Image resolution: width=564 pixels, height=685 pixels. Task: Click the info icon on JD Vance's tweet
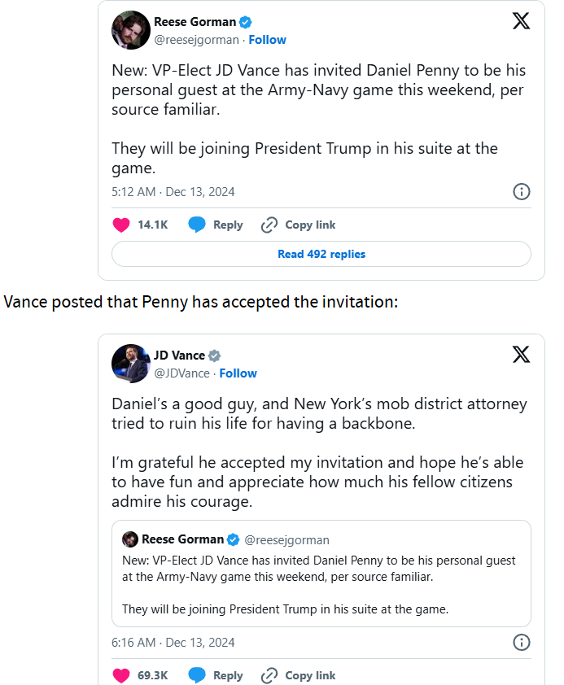(522, 643)
